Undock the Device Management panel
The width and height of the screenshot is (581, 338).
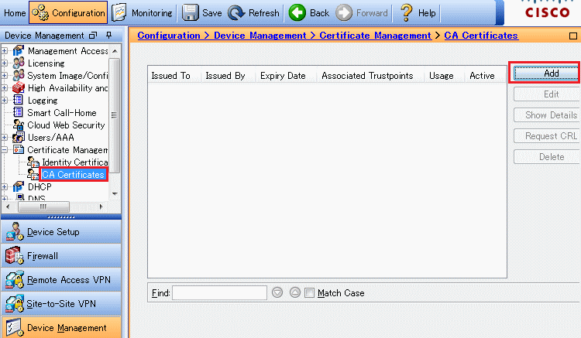tap(93, 36)
